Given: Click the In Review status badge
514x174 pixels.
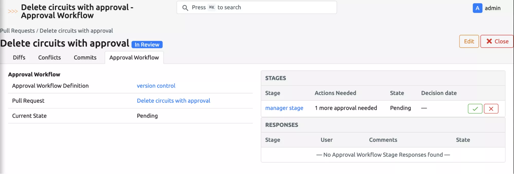Looking at the screenshot, I should click(147, 45).
